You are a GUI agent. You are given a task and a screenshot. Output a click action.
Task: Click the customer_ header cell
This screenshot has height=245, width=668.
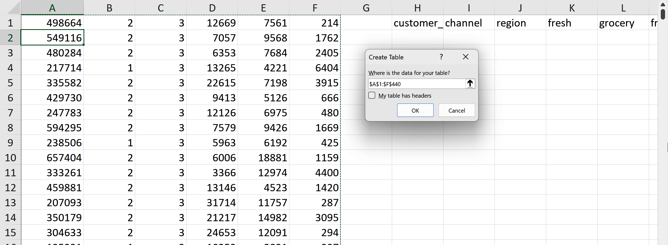point(417,23)
